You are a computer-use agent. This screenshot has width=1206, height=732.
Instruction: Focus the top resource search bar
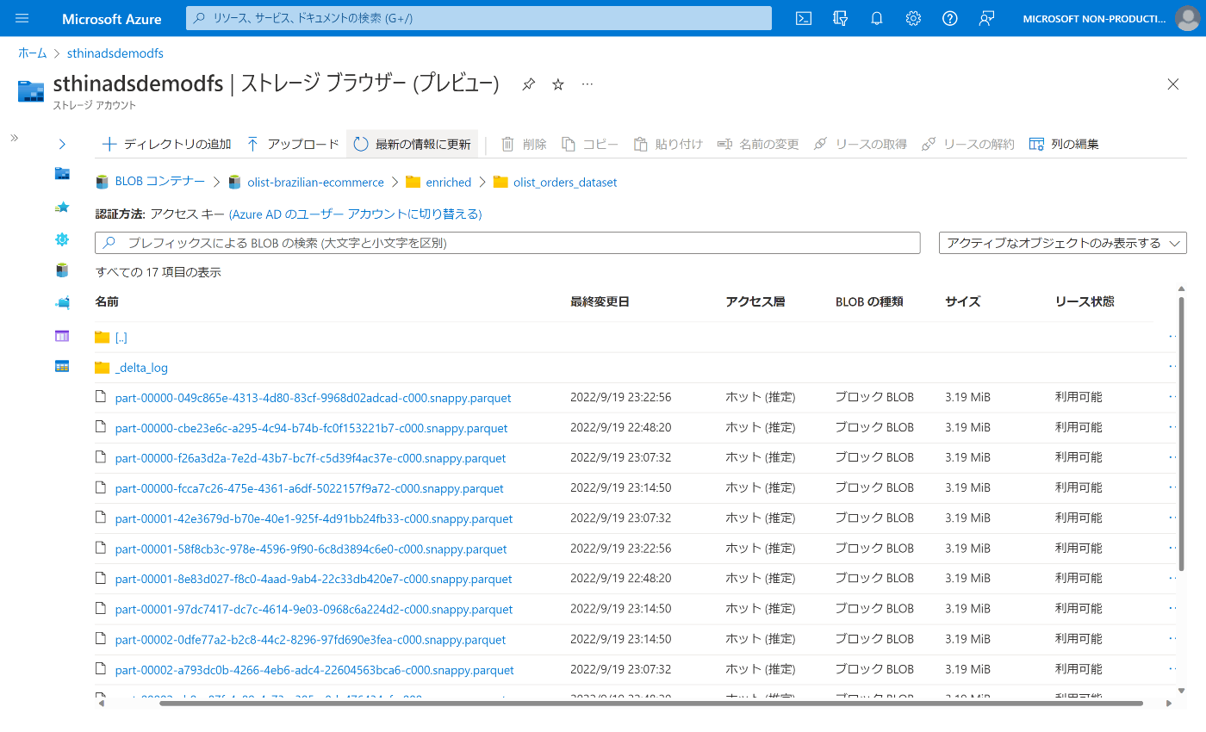point(479,18)
